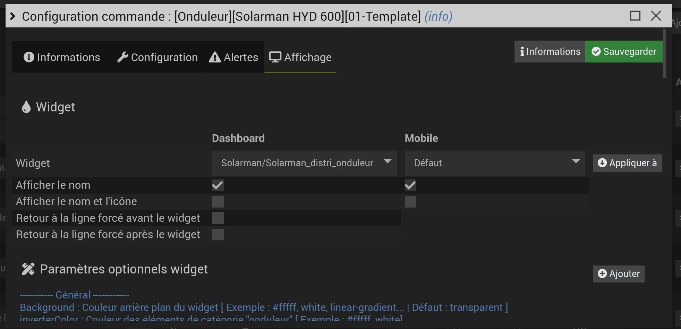This screenshot has width=681, height=329.
Task: Click the down-arrow icon on Appliquer à
Action: [602, 163]
